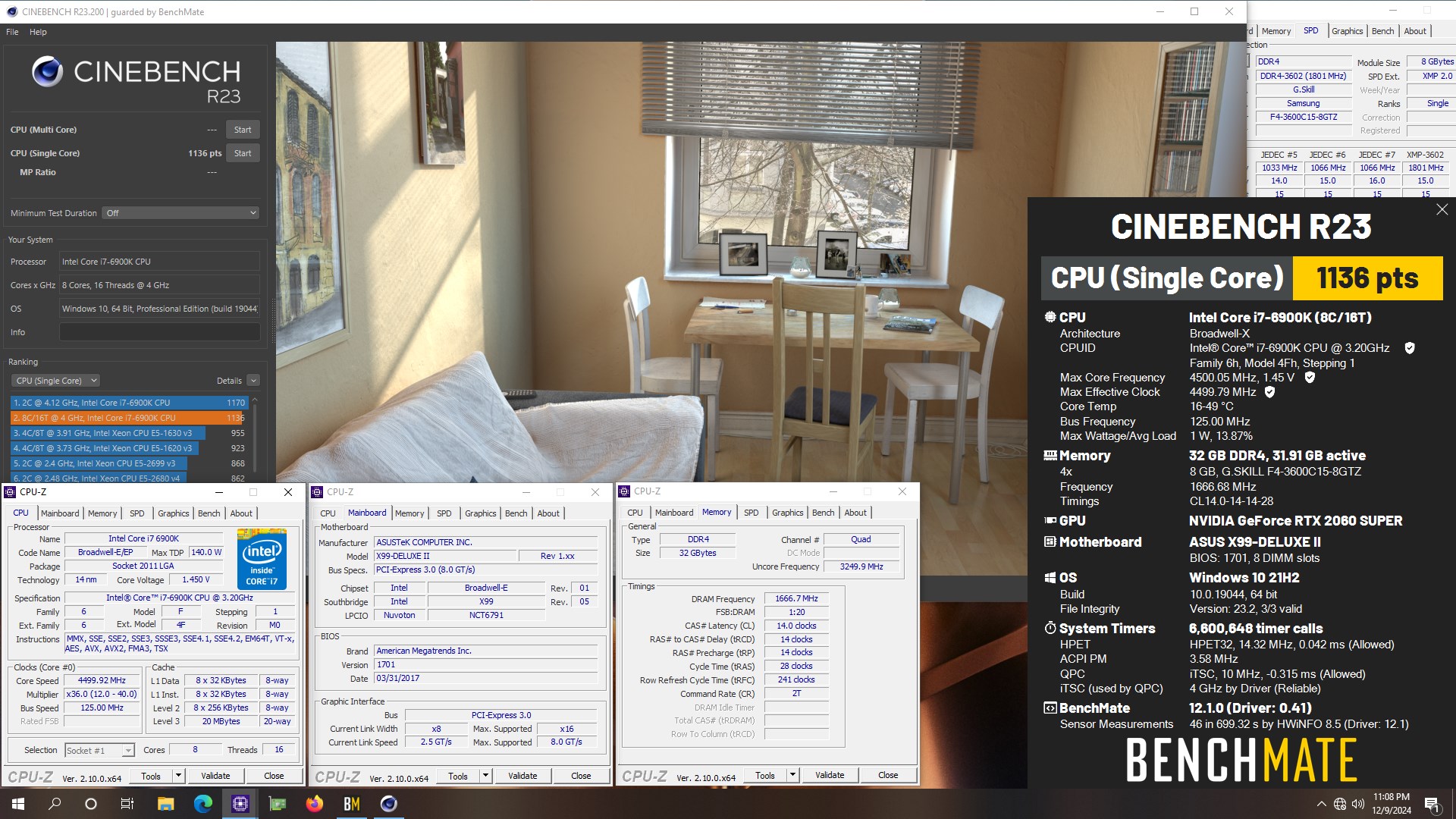Click CPU-Z logo in first CPU-Z titlebar

click(11, 492)
